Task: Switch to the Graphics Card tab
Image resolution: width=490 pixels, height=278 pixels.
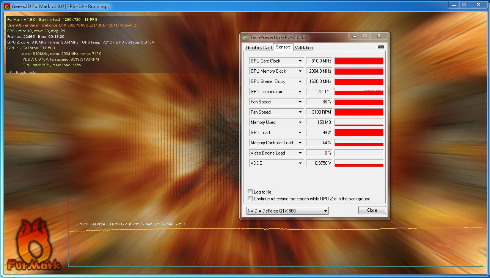Action: (259, 48)
